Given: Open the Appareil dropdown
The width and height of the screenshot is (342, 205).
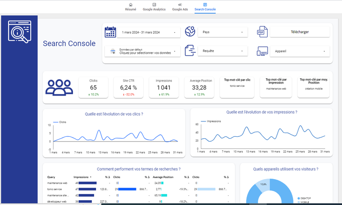Looking at the screenshot, I should click(300, 51).
